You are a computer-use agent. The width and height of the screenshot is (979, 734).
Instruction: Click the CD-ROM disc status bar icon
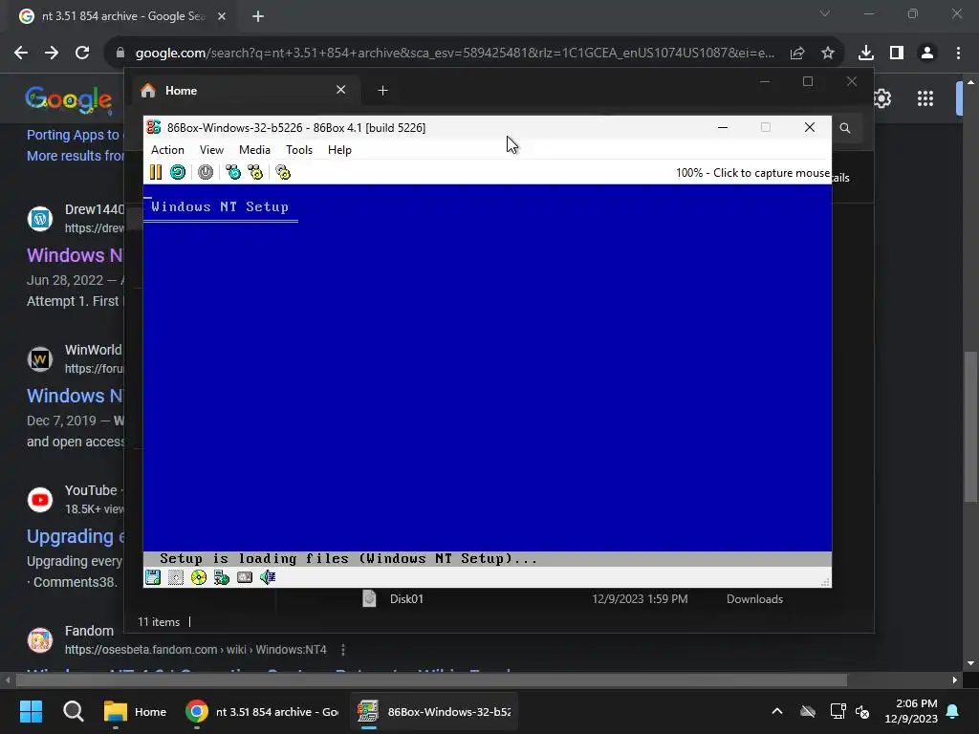click(x=199, y=577)
